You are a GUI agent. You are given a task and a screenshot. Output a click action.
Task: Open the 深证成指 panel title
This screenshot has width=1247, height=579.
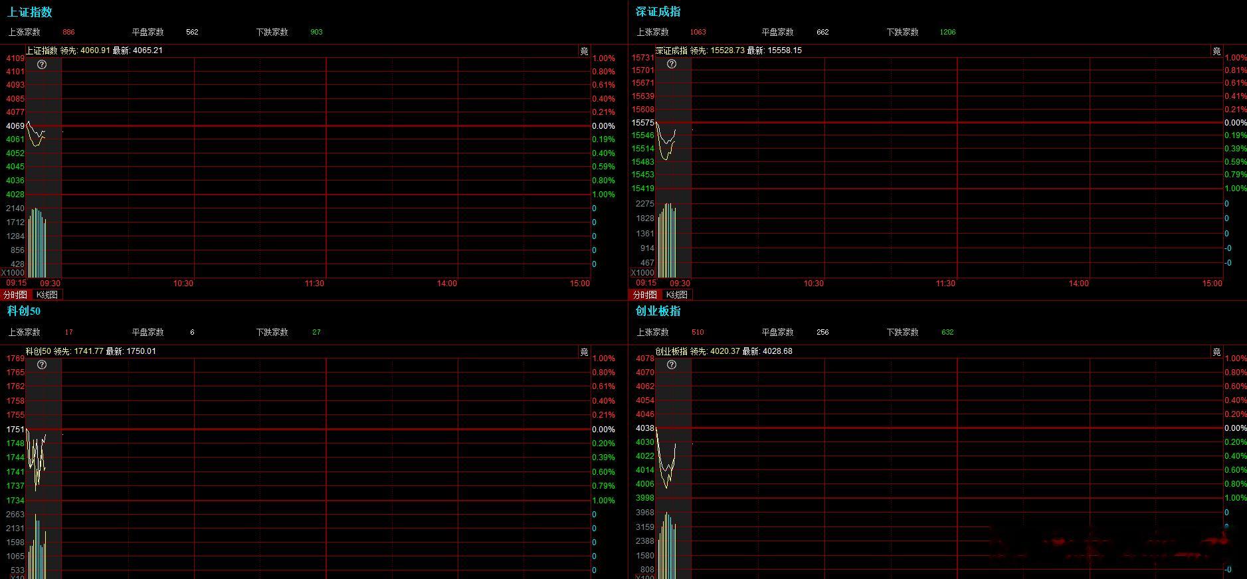point(658,12)
